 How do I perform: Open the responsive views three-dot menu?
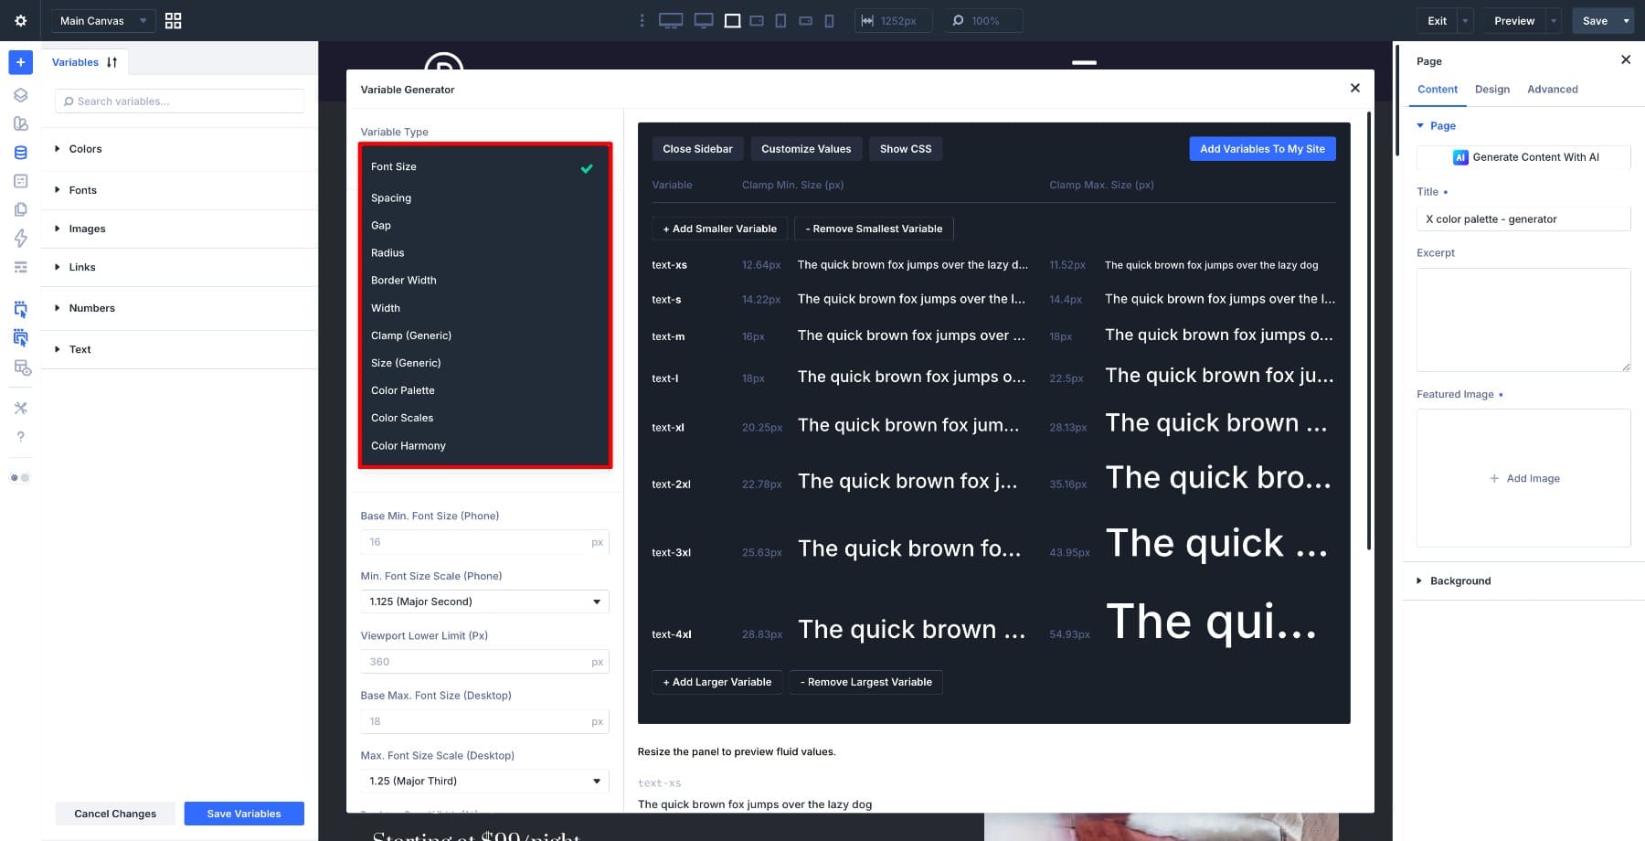point(642,20)
